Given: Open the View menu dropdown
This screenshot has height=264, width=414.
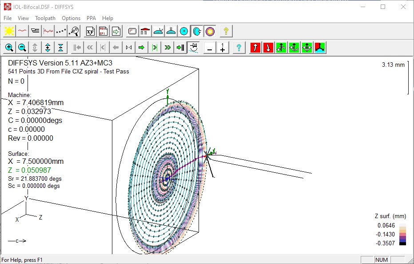Looking at the screenshot, I should tap(23, 18).
